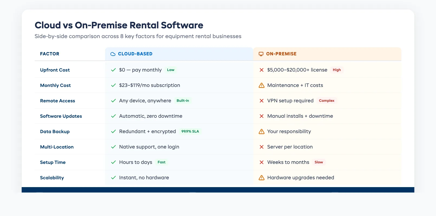Click the green checkmark in Multi-Location row
This screenshot has height=216, width=436.
tap(113, 147)
